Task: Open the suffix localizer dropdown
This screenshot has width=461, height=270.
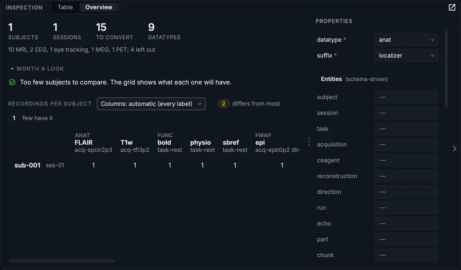Action: pos(406,56)
